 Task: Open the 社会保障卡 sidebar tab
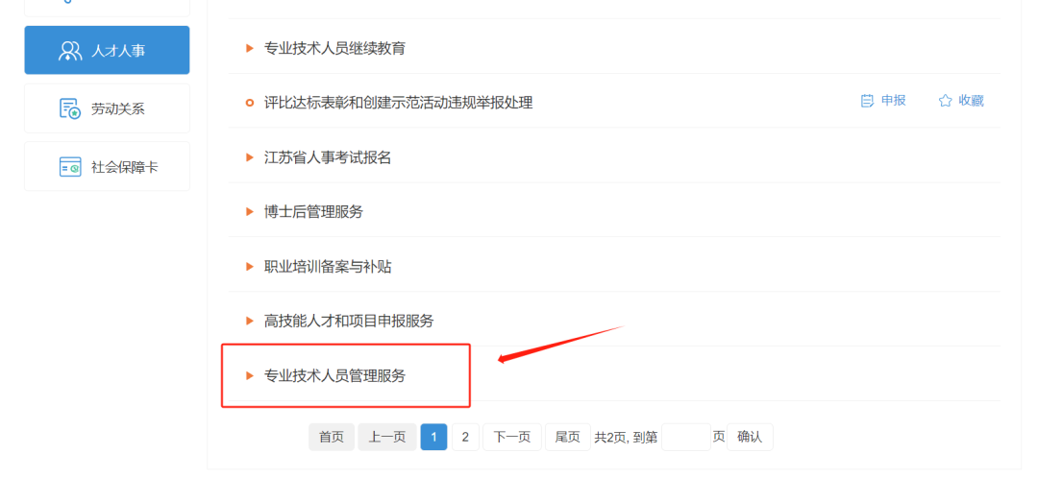(107, 167)
